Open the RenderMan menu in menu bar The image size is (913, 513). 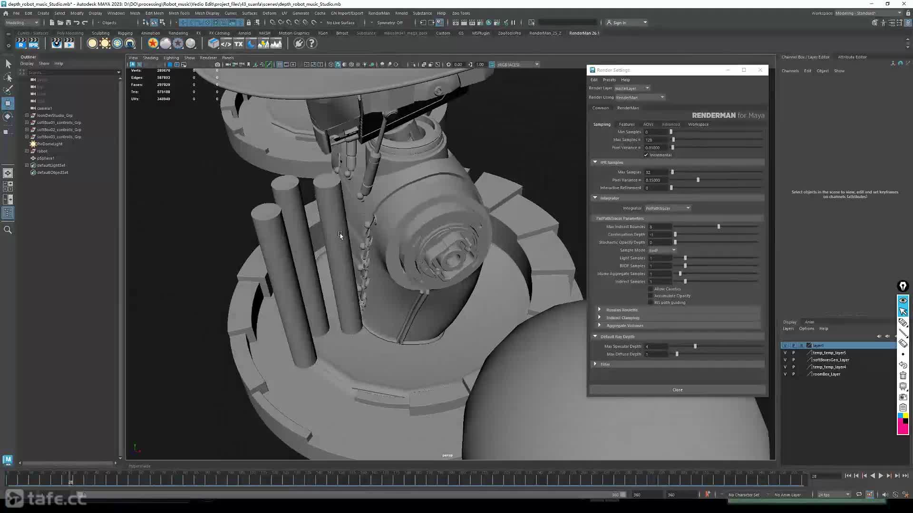(379, 13)
